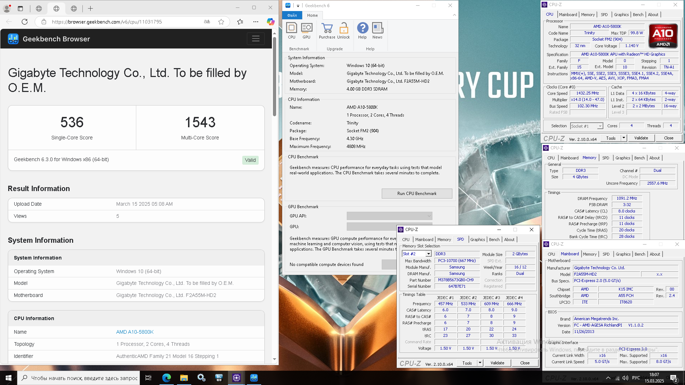Click Validate in CPU-Z processor window
Image resolution: width=685 pixels, height=385 pixels.
click(x=641, y=138)
